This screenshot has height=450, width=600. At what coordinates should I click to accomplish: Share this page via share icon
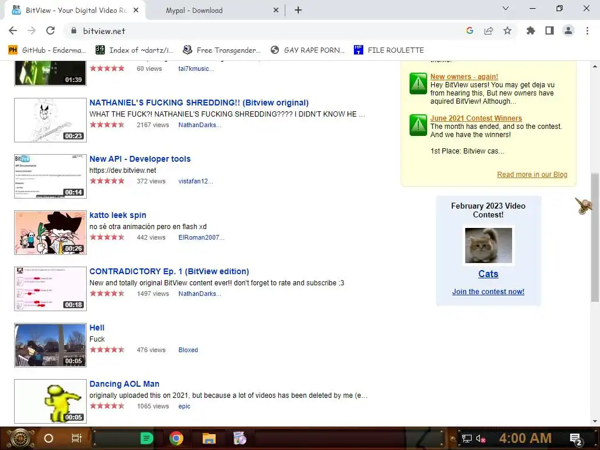(489, 31)
